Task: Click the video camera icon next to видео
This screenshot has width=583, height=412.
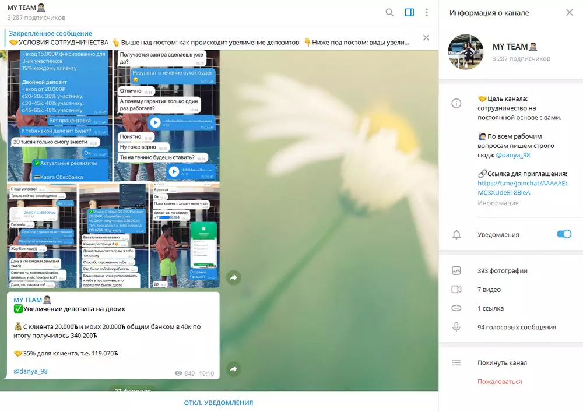Action: tap(456, 290)
